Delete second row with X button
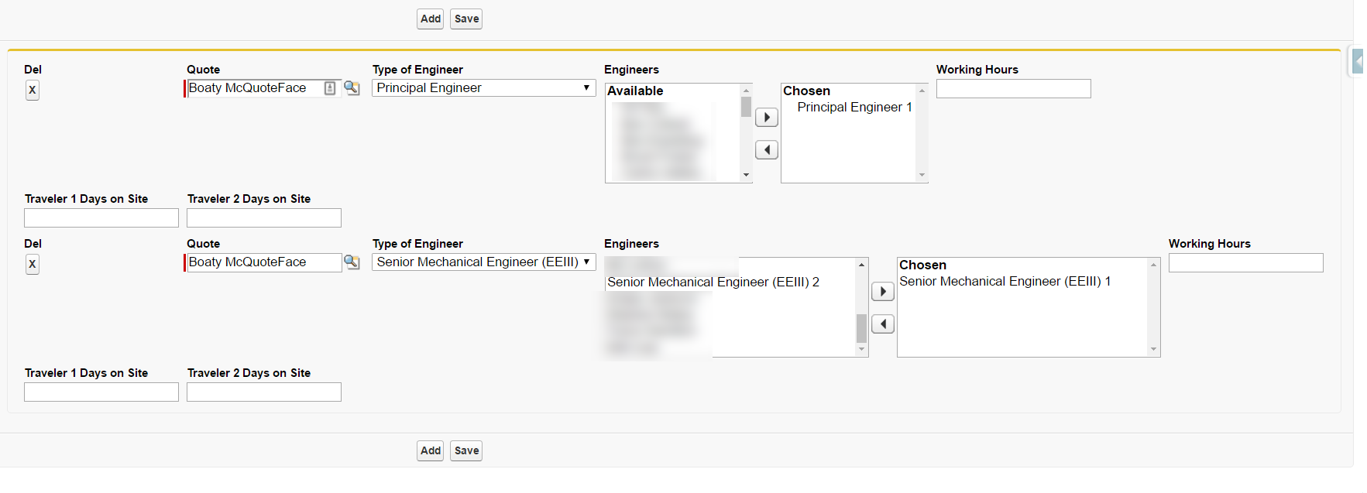1367x493 pixels. [x=32, y=265]
